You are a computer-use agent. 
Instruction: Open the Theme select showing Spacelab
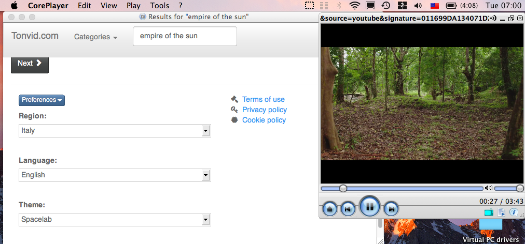point(115,220)
